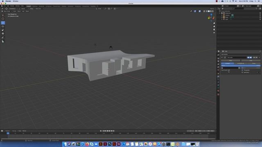Open the Object Mode dropdown
Screen dimensions: 262x147
(7, 11)
